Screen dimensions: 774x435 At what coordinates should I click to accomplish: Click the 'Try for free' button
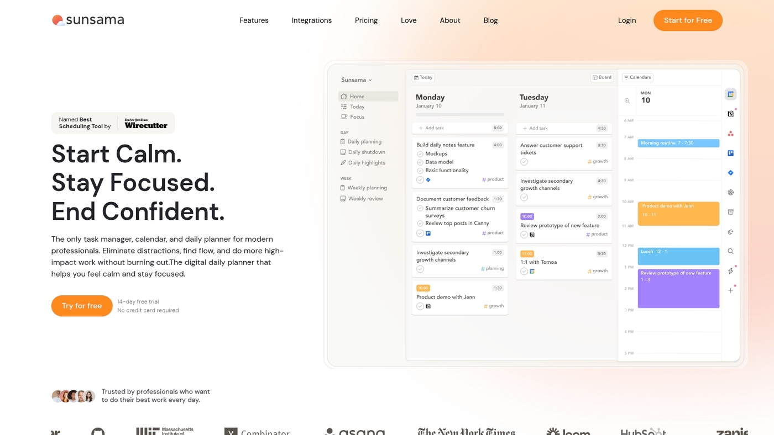pos(81,305)
